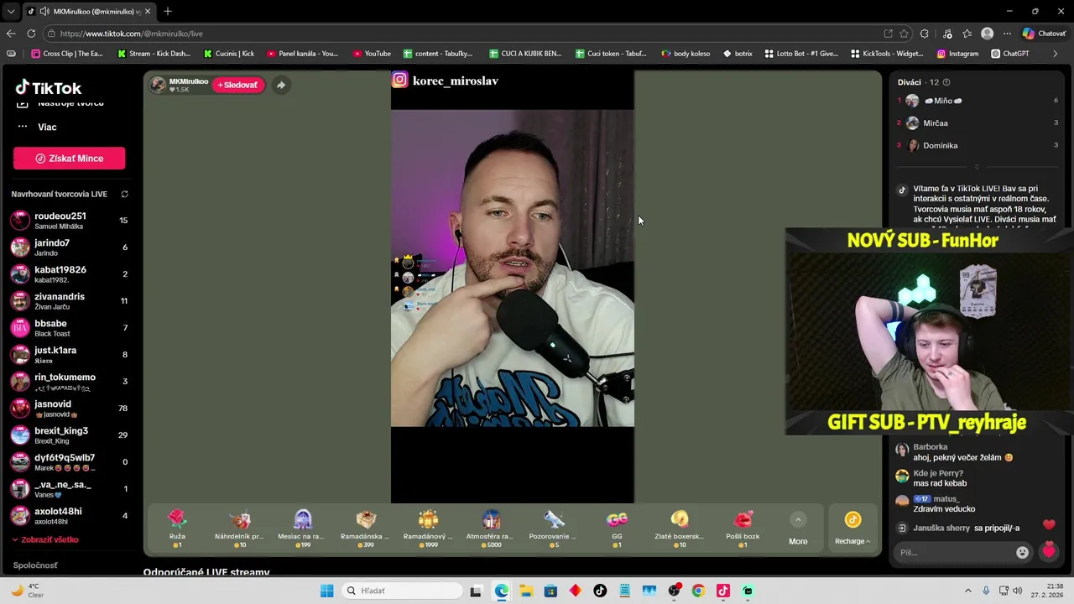
Task: Refresh suggested LIVE creators list
Action: click(x=124, y=194)
